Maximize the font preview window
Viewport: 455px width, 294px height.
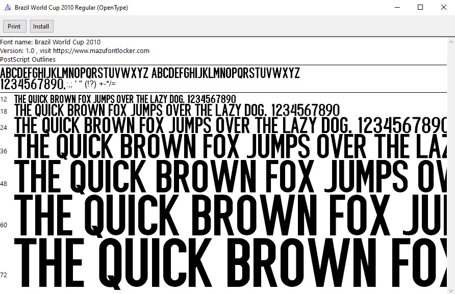click(x=420, y=7)
